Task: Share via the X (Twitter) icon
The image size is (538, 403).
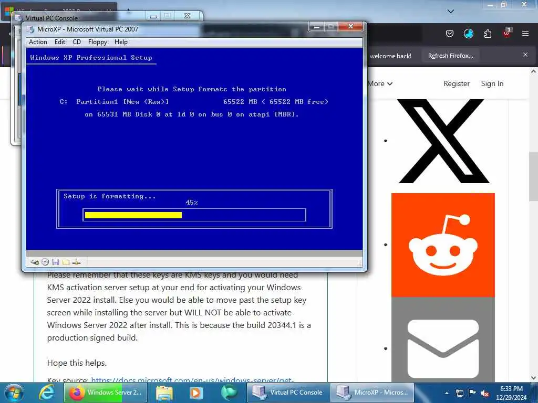Action: coord(443,141)
